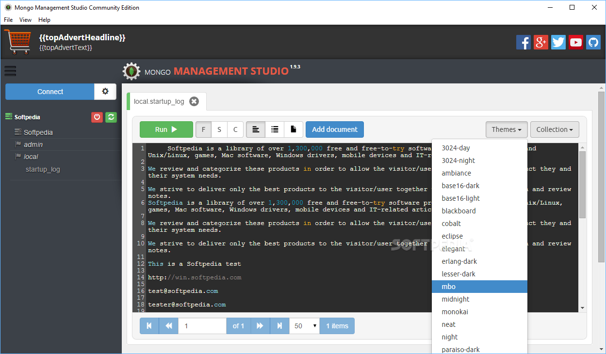The image size is (606, 354).
Task: Visit the GitHub page via header icon
Action: click(x=593, y=42)
